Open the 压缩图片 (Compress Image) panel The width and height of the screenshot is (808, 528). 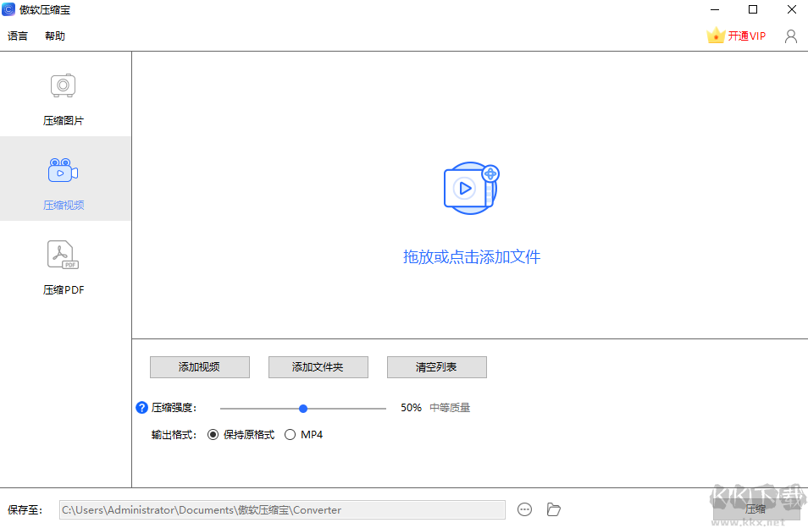coord(63,97)
